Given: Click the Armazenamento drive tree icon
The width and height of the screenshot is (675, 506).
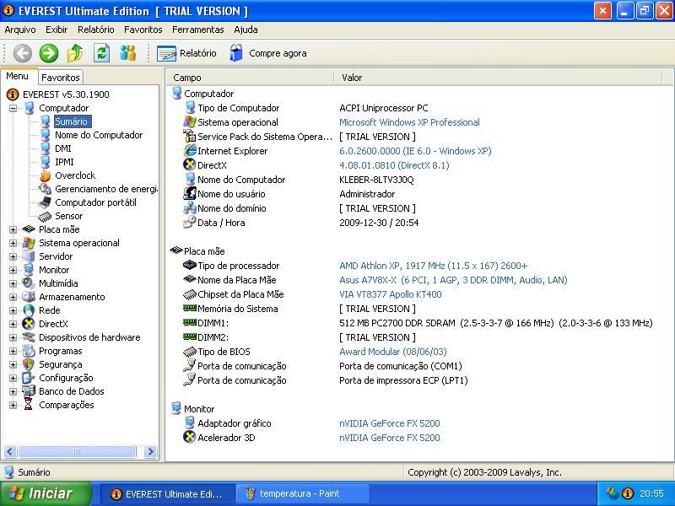Looking at the screenshot, I should (x=29, y=297).
